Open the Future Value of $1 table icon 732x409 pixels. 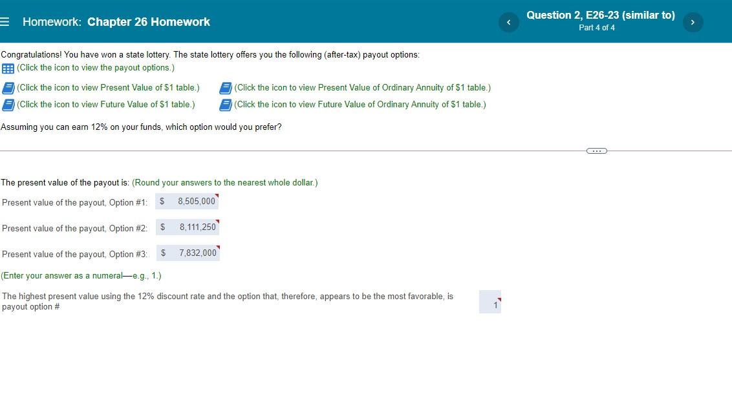(9, 104)
